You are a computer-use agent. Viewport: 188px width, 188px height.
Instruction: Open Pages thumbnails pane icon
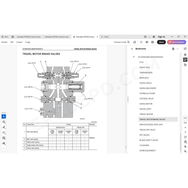[x=185, y=65]
